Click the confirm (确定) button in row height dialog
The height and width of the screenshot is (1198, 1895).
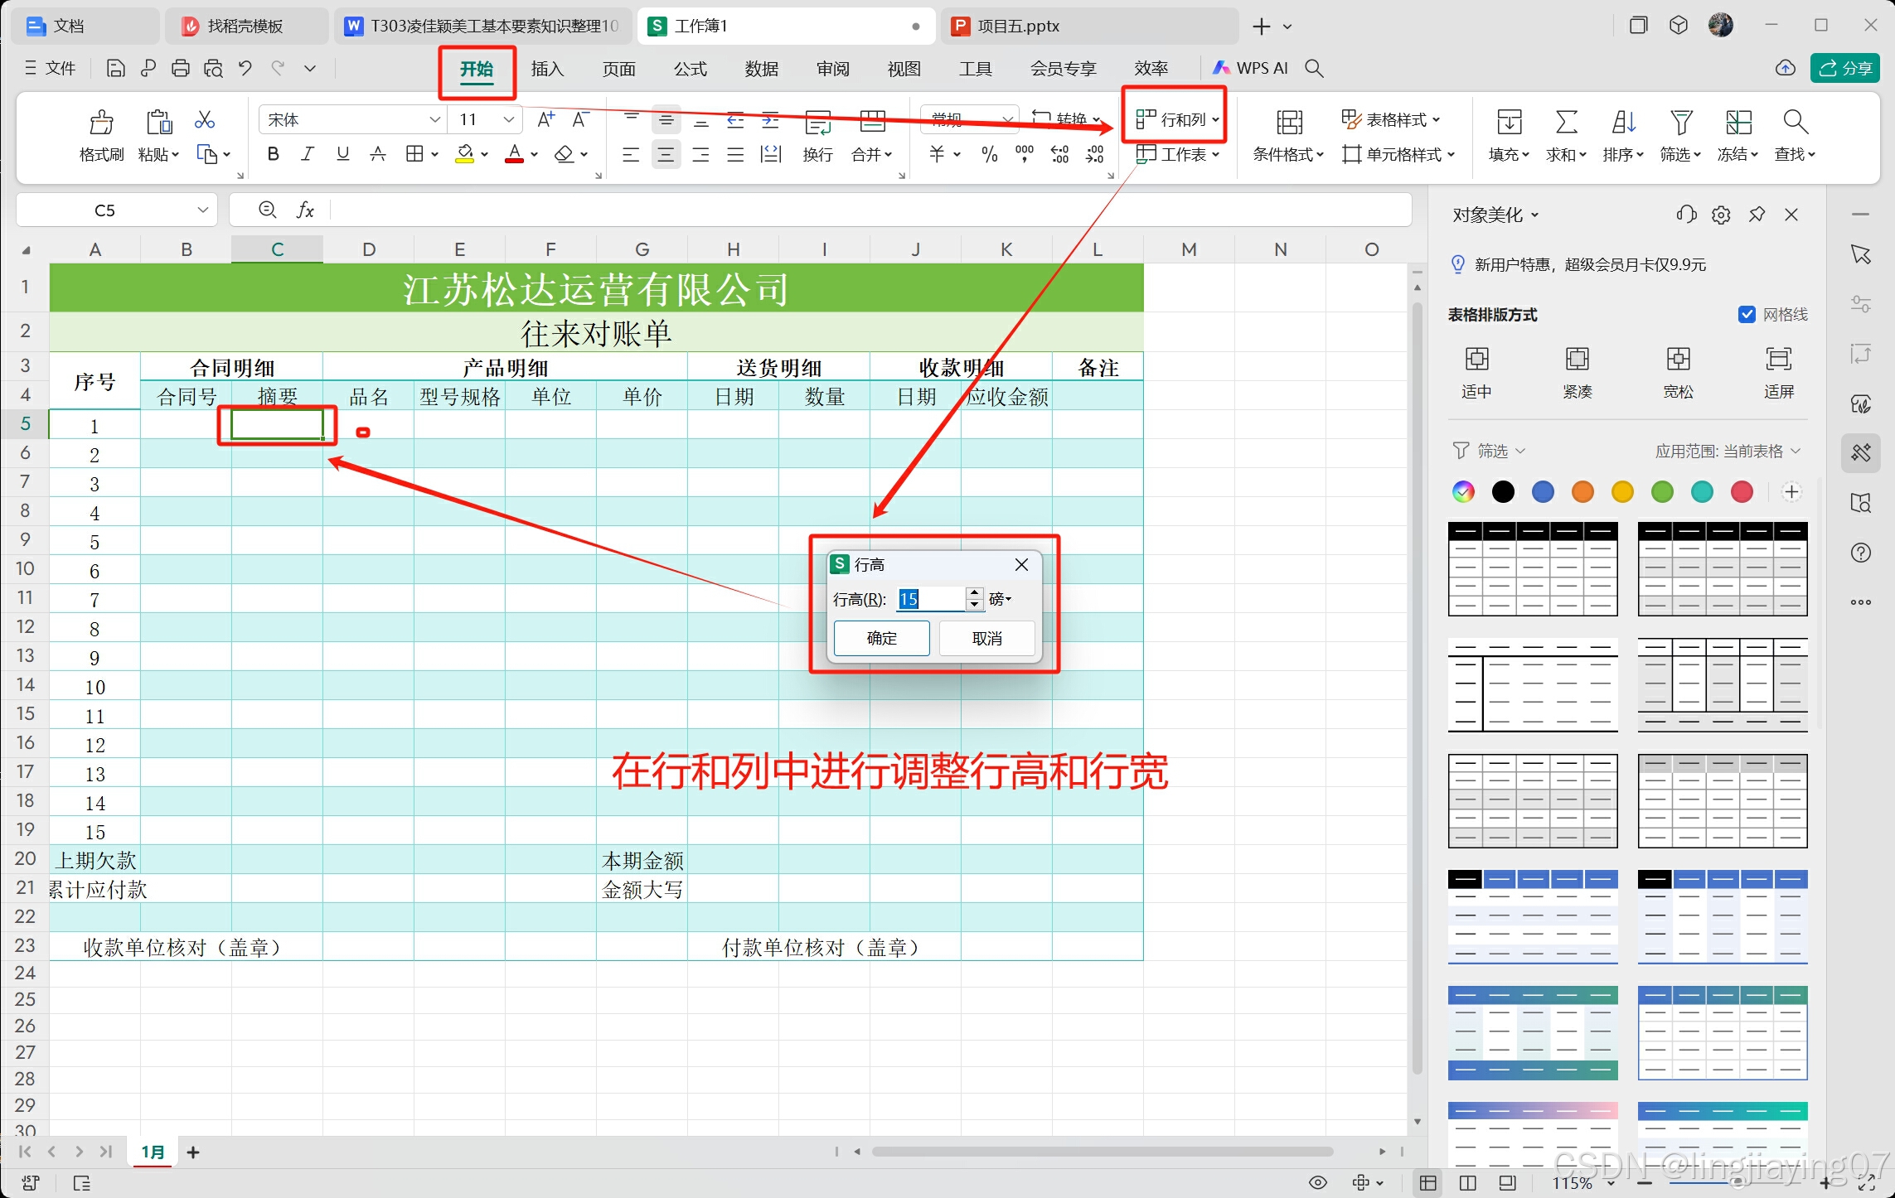point(881,639)
